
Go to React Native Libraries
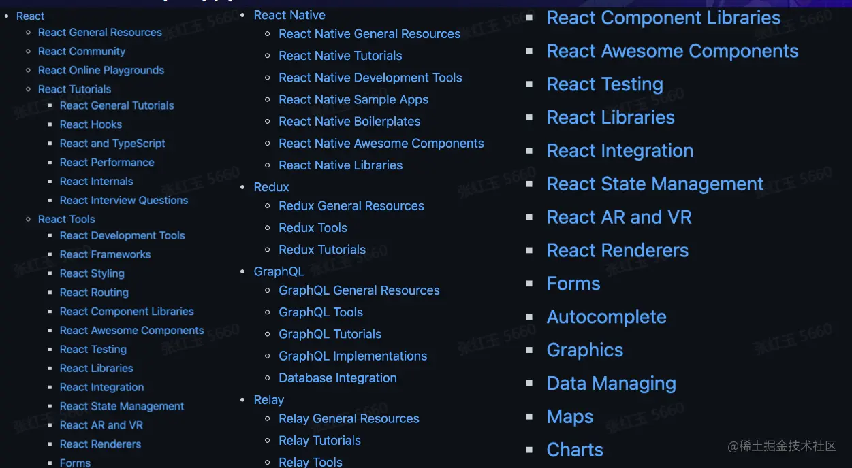click(x=341, y=165)
